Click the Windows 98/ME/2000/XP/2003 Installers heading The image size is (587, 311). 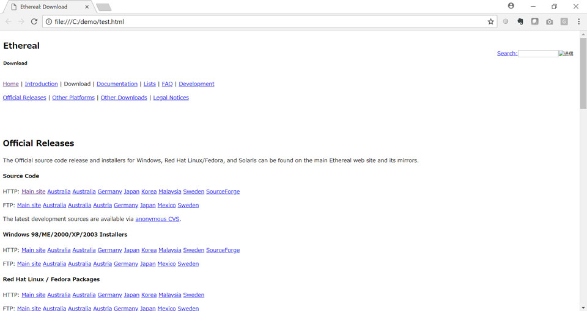[x=65, y=235]
